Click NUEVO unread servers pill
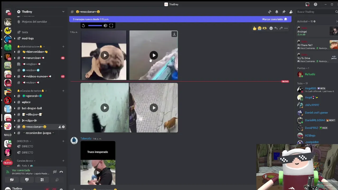This screenshot has height=190, width=338. [8, 163]
